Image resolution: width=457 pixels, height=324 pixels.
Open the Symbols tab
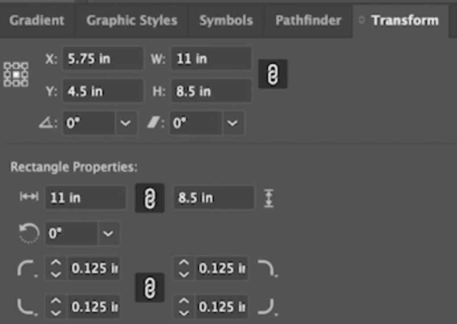(226, 21)
